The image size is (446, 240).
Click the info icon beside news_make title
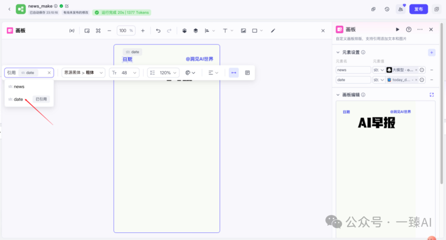56,6
